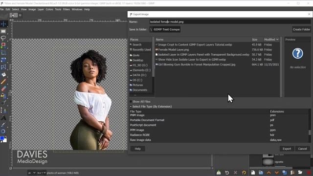Click the delete tool preset X icon

pyautogui.click(x=235, y=173)
